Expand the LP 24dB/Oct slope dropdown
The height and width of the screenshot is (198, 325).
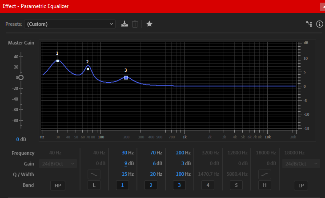301,163
